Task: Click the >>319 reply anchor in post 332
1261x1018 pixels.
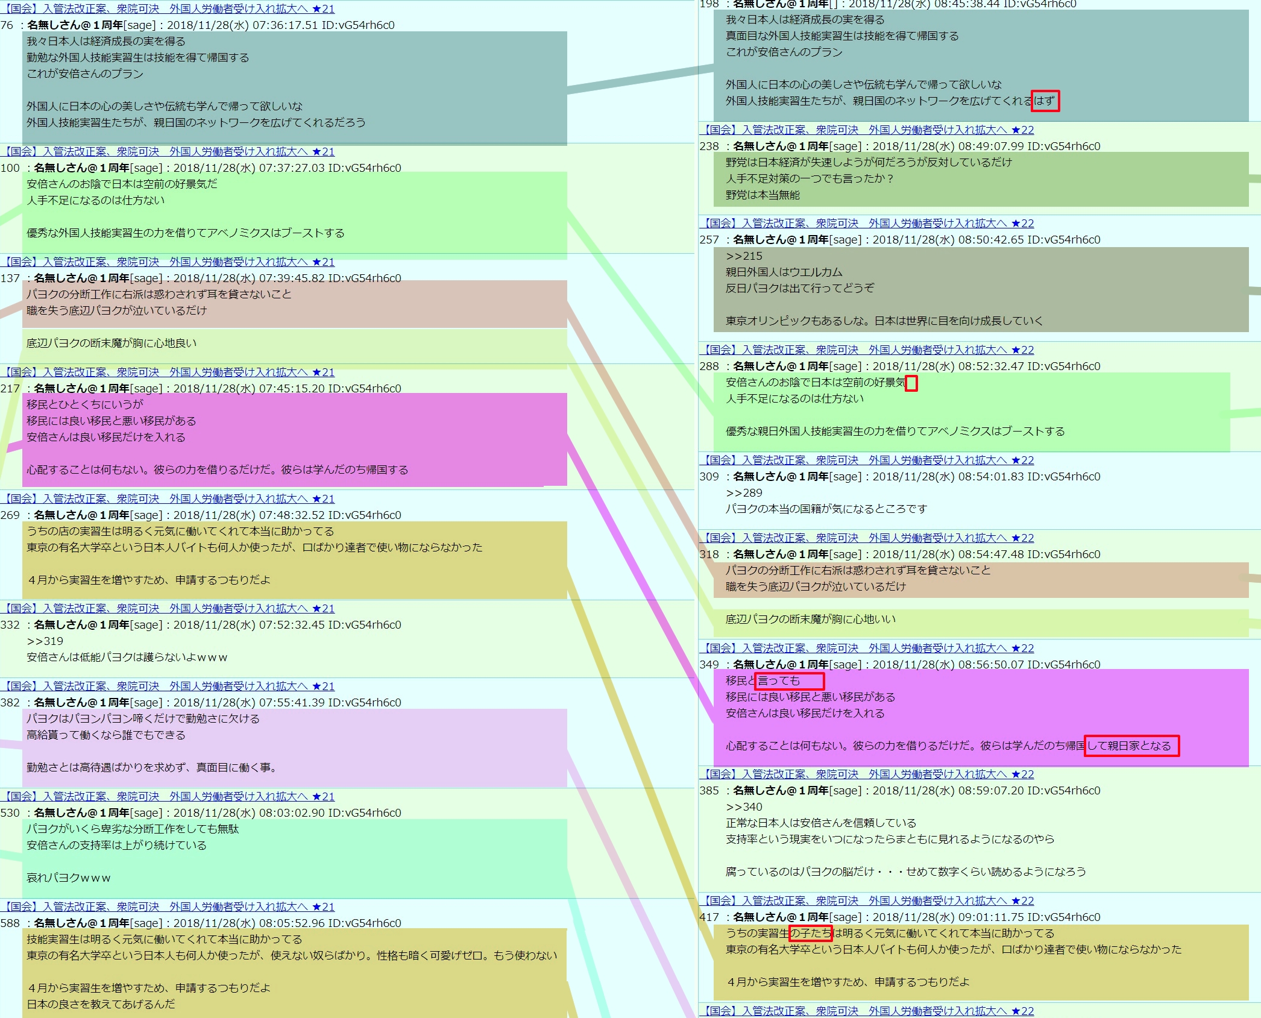Action: 45,641
